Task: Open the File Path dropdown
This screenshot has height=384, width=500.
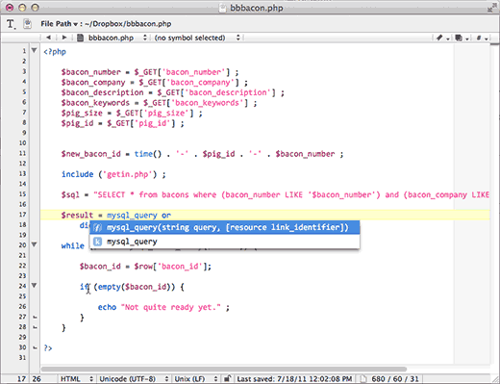Action: [59, 24]
